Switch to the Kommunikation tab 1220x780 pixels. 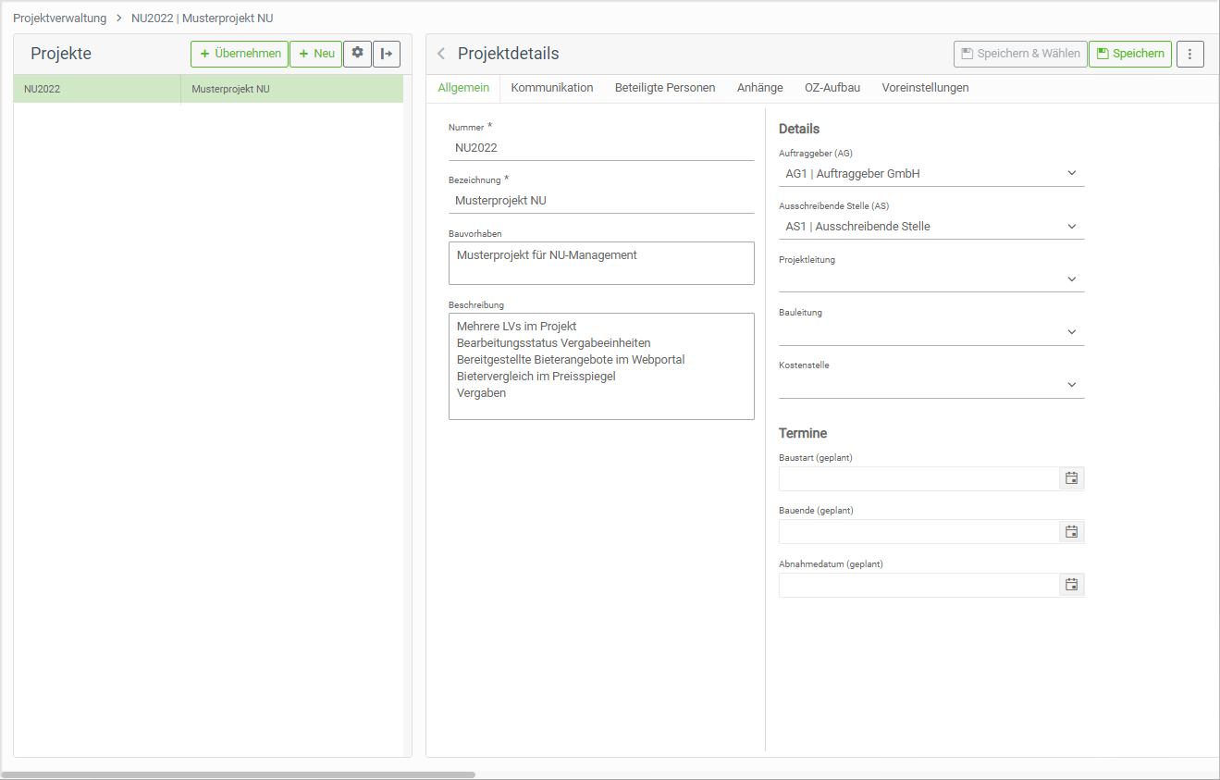coord(552,88)
